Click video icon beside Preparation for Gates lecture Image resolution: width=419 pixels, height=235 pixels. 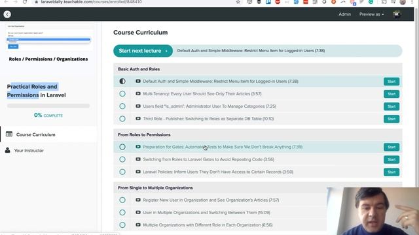[x=138, y=146]
